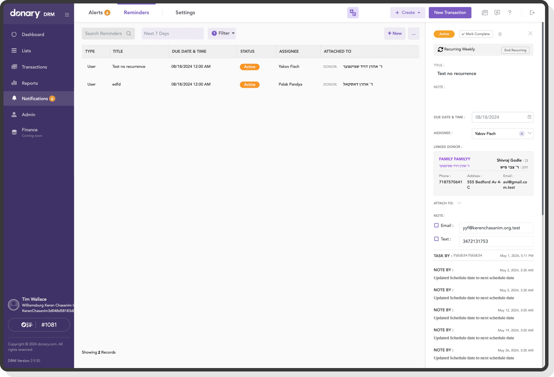Select the Reports section in the sidebar

pos(30,83)
